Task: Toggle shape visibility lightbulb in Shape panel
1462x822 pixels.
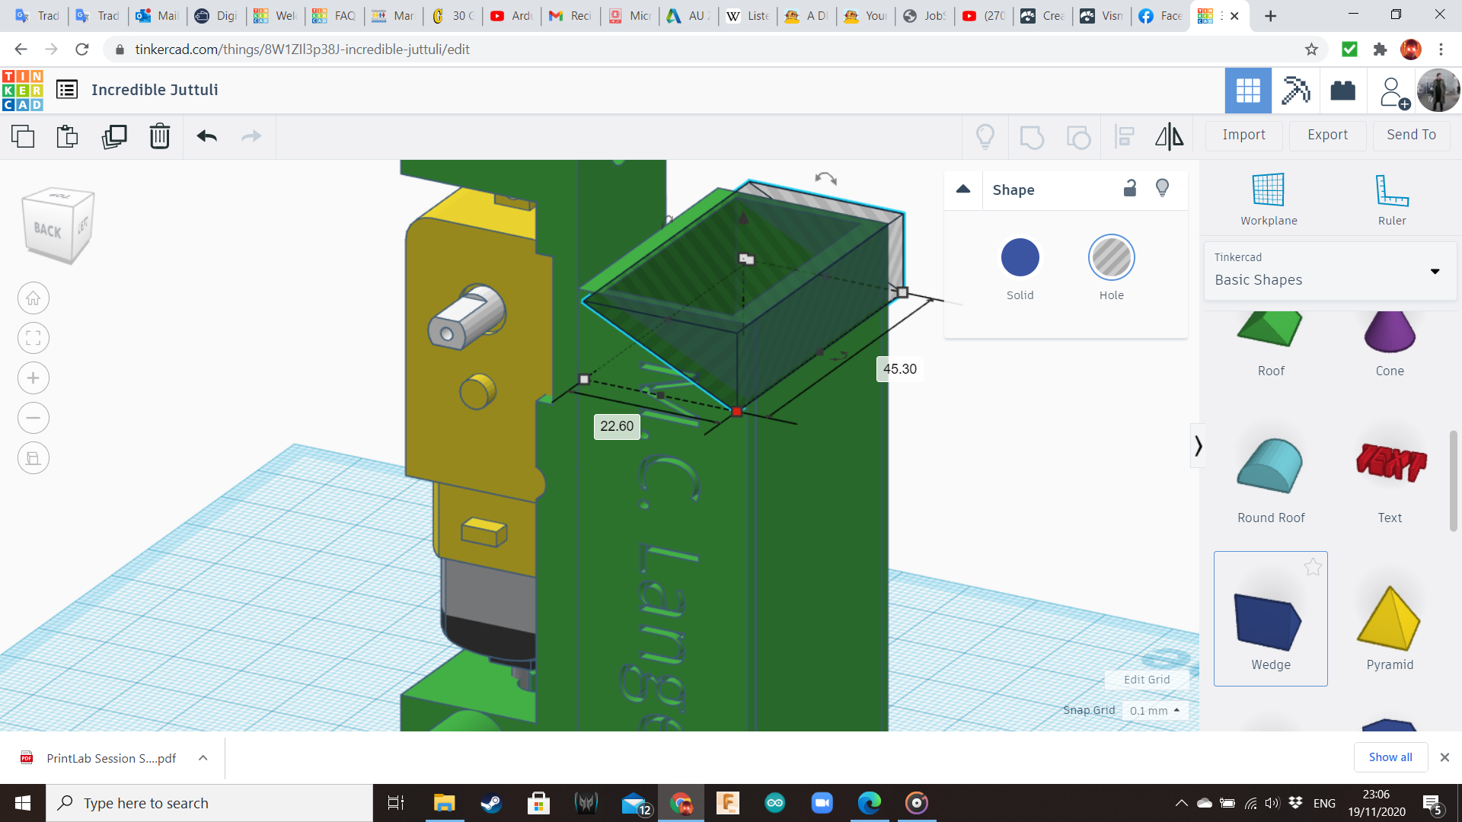Action: pos(1162,189)
